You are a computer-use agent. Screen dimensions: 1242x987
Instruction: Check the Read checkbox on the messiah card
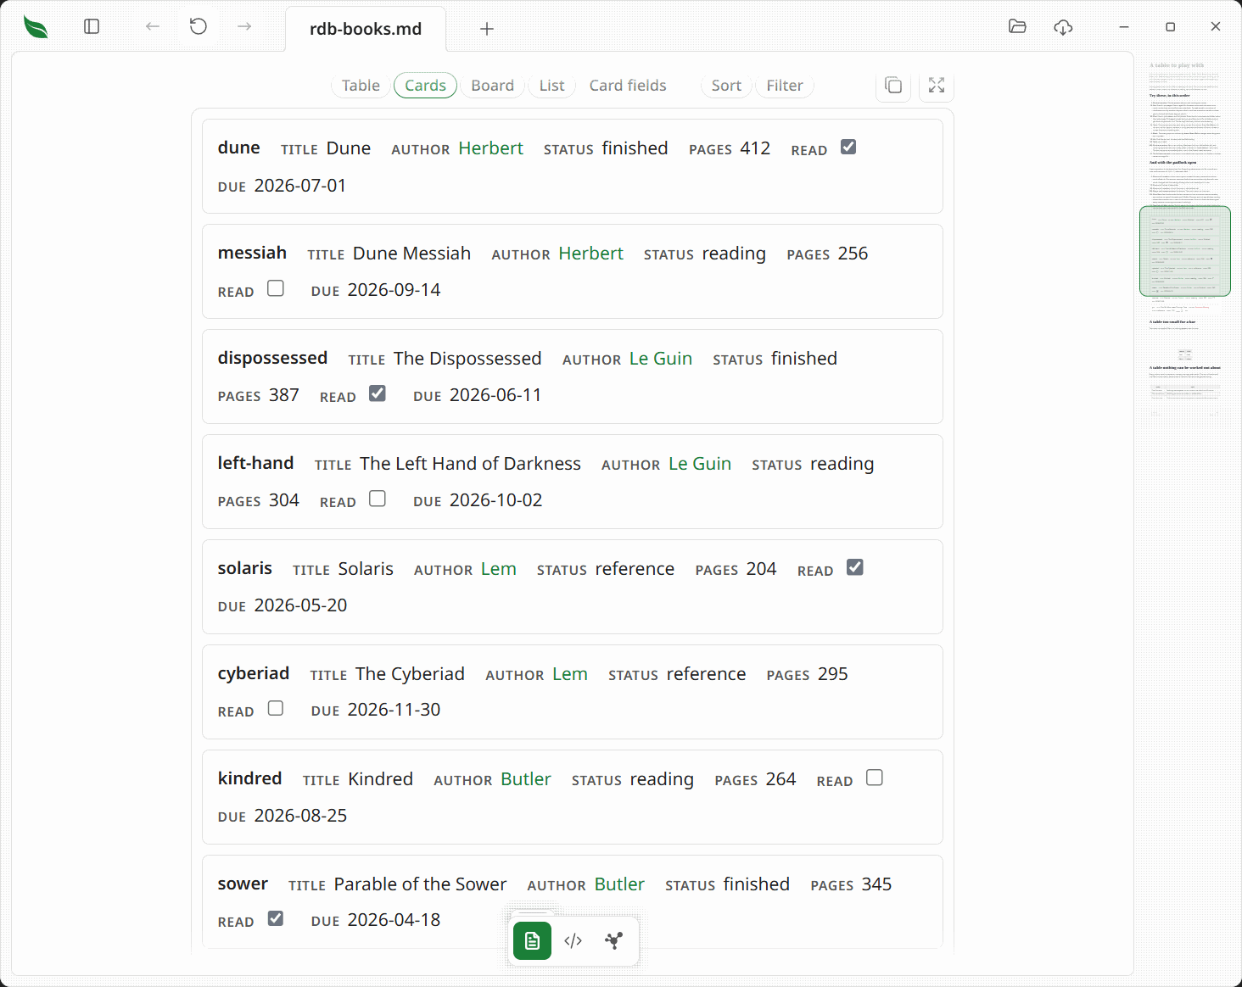tap(276, 288)
